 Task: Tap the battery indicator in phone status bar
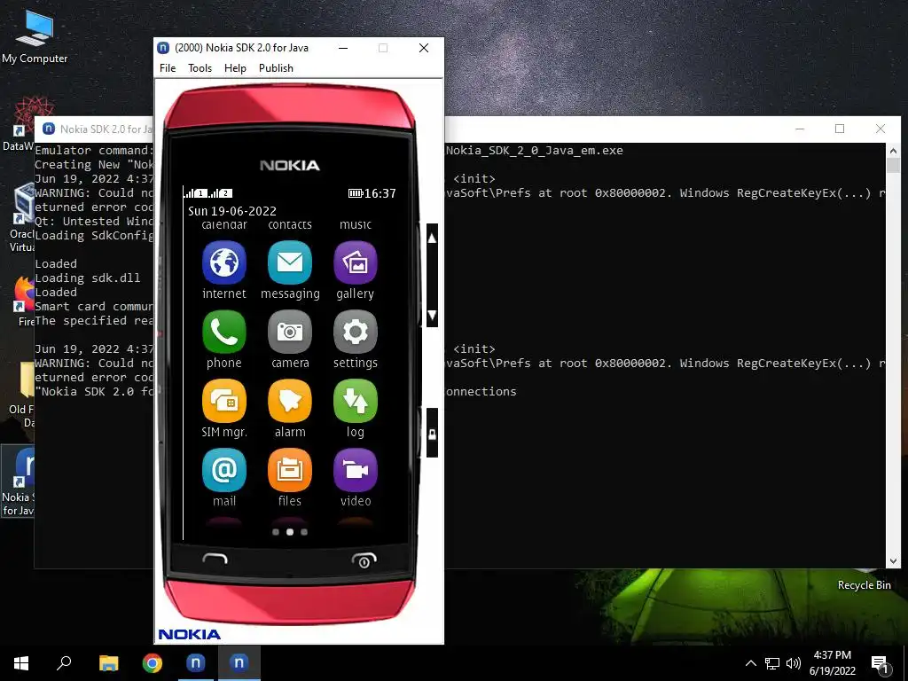(x=356, y=193)
